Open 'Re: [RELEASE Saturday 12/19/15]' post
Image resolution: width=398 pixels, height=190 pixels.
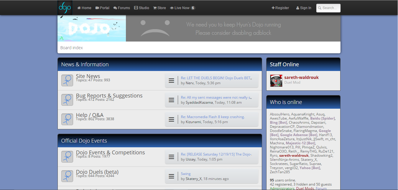point(216,154)
